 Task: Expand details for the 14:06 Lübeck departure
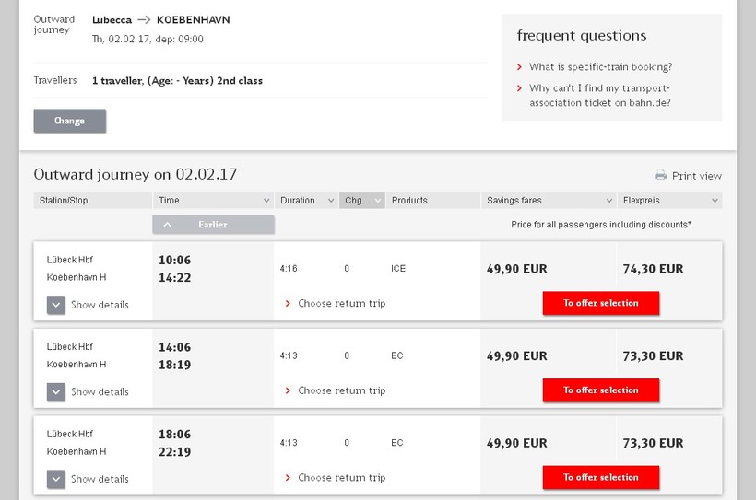pyautogui.click(x=56, y=391)
